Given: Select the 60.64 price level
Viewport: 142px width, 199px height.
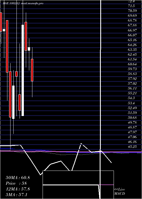Looking at the screenshot, I should pyautogui.click(x=132, y=64).
